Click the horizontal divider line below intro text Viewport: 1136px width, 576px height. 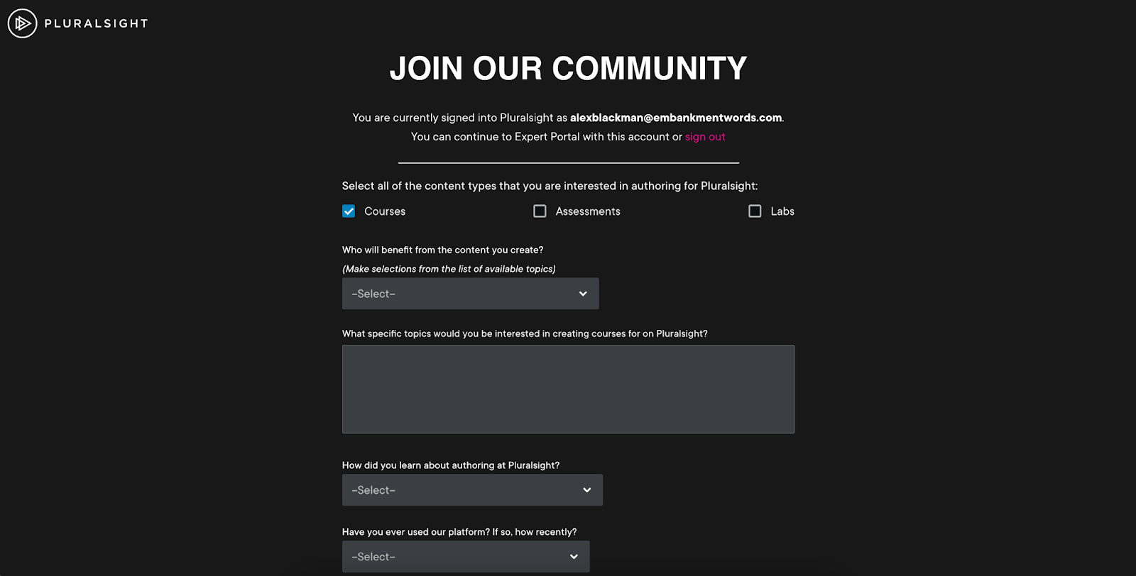pos(567,162)
